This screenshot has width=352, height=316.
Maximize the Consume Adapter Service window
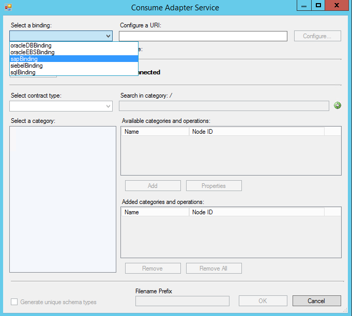(318, 5)
